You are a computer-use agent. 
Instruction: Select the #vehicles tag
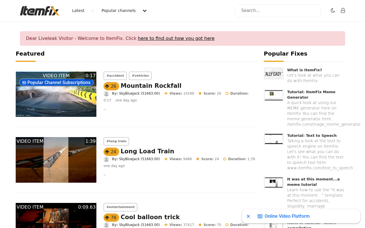click(x=140, y=76)
